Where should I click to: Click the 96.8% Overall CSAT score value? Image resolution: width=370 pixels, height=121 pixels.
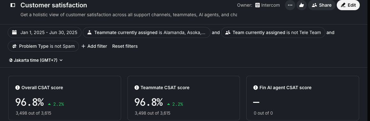tap(30, 103)
